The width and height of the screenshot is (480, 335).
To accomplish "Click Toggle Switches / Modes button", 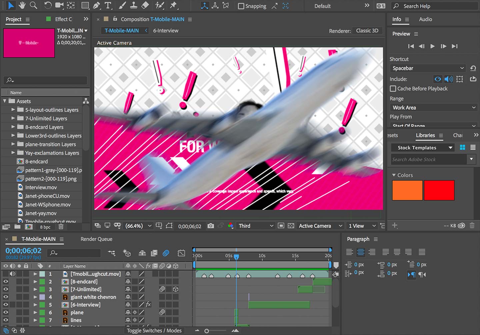I will tap(154, 331).
